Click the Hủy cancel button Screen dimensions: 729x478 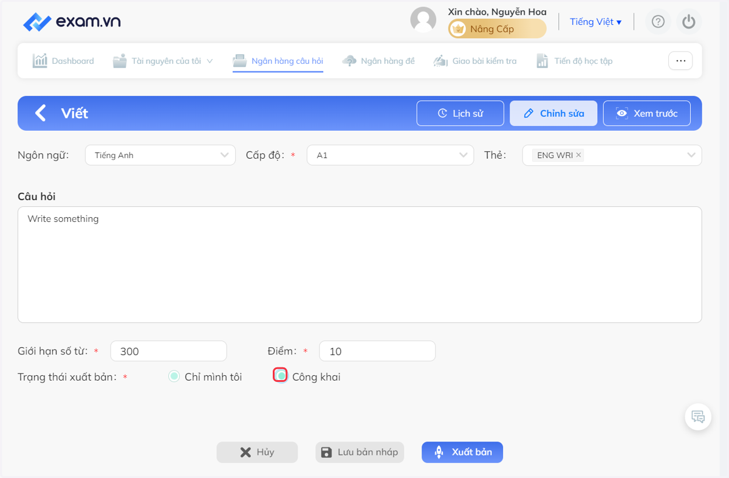coord(258,452)
